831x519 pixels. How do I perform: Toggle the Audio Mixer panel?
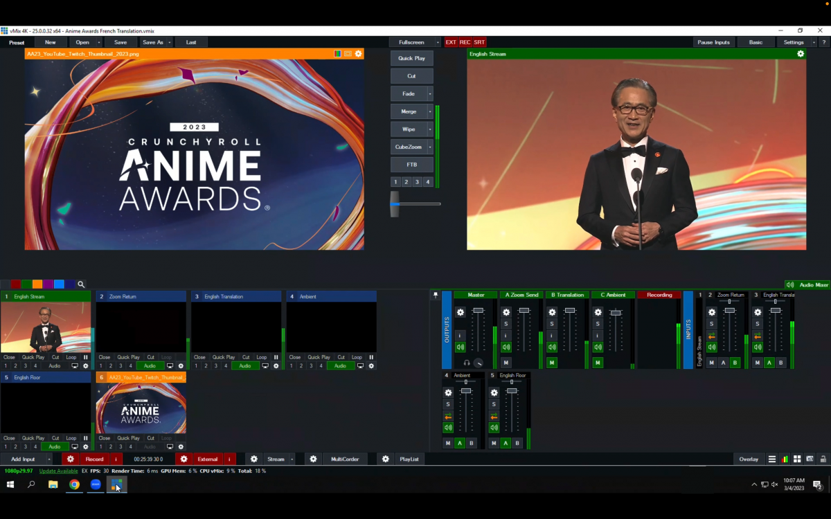[x=807, y=284]
